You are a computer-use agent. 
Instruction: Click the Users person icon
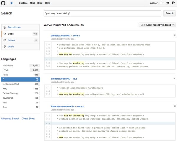(x=5, y=47)
